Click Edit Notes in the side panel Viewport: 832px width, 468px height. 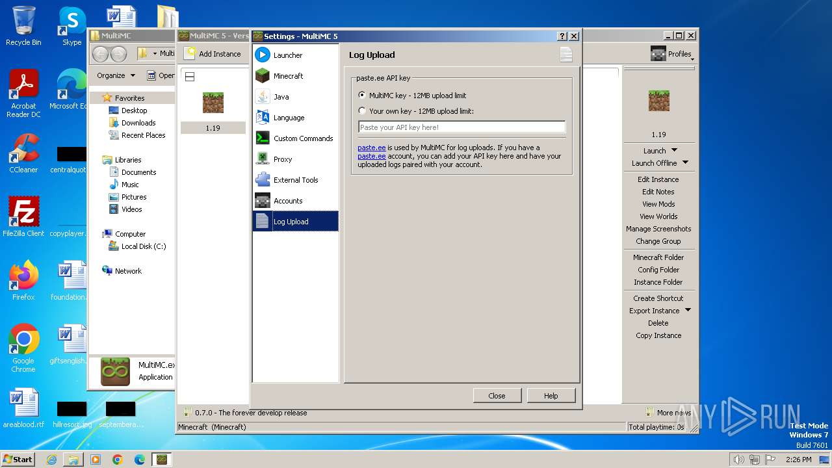point(658,192)
